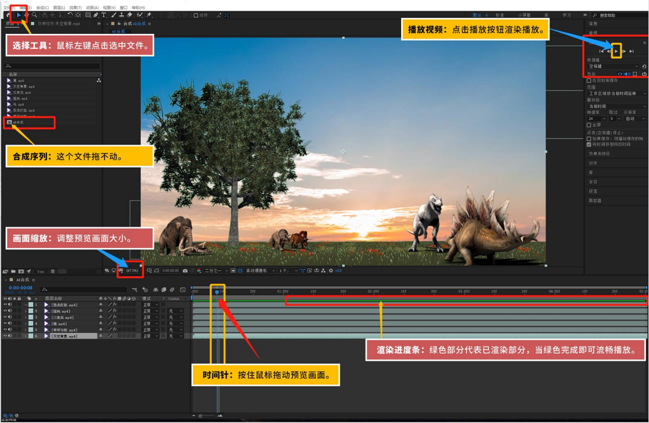This screenshot has height=423, width=649.
Task: Hide layer 1 恐龙打架.mp4 with eye icon
Action: point(5,305)
